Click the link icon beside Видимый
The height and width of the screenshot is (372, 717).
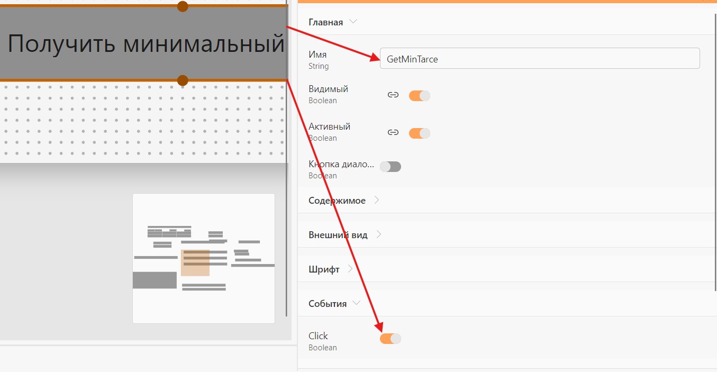[x=393, y=95]
